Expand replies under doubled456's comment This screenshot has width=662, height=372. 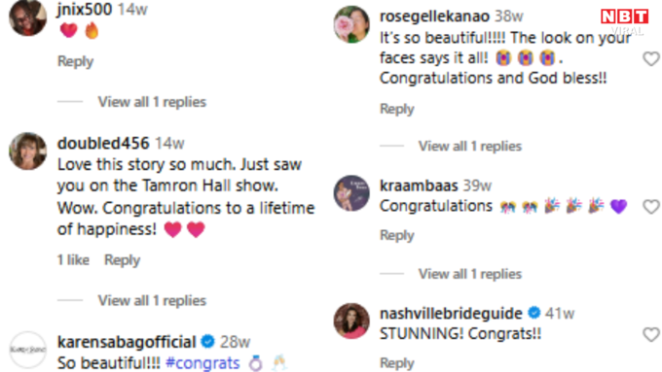[152, 301]
